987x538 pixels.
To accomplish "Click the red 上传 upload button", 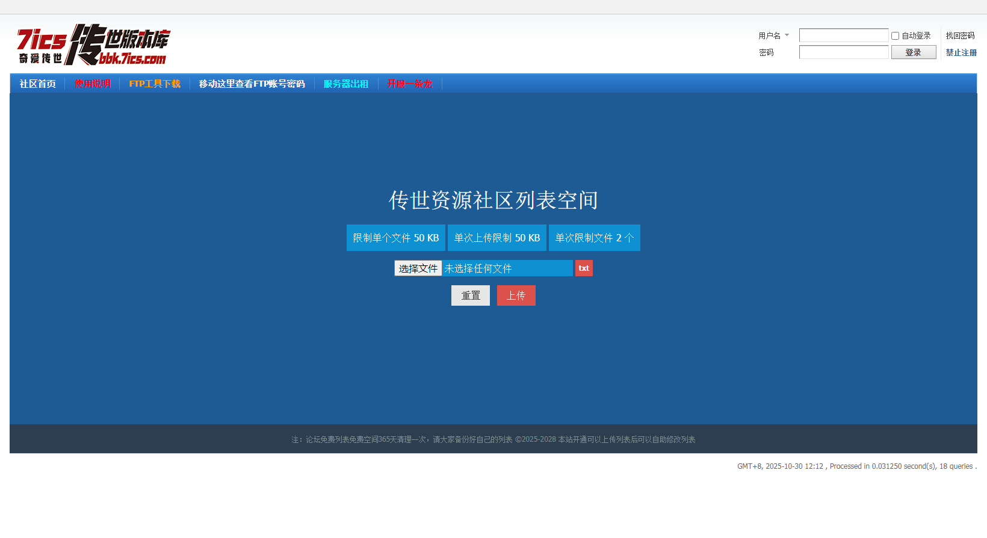I will [x=516, y=295].
